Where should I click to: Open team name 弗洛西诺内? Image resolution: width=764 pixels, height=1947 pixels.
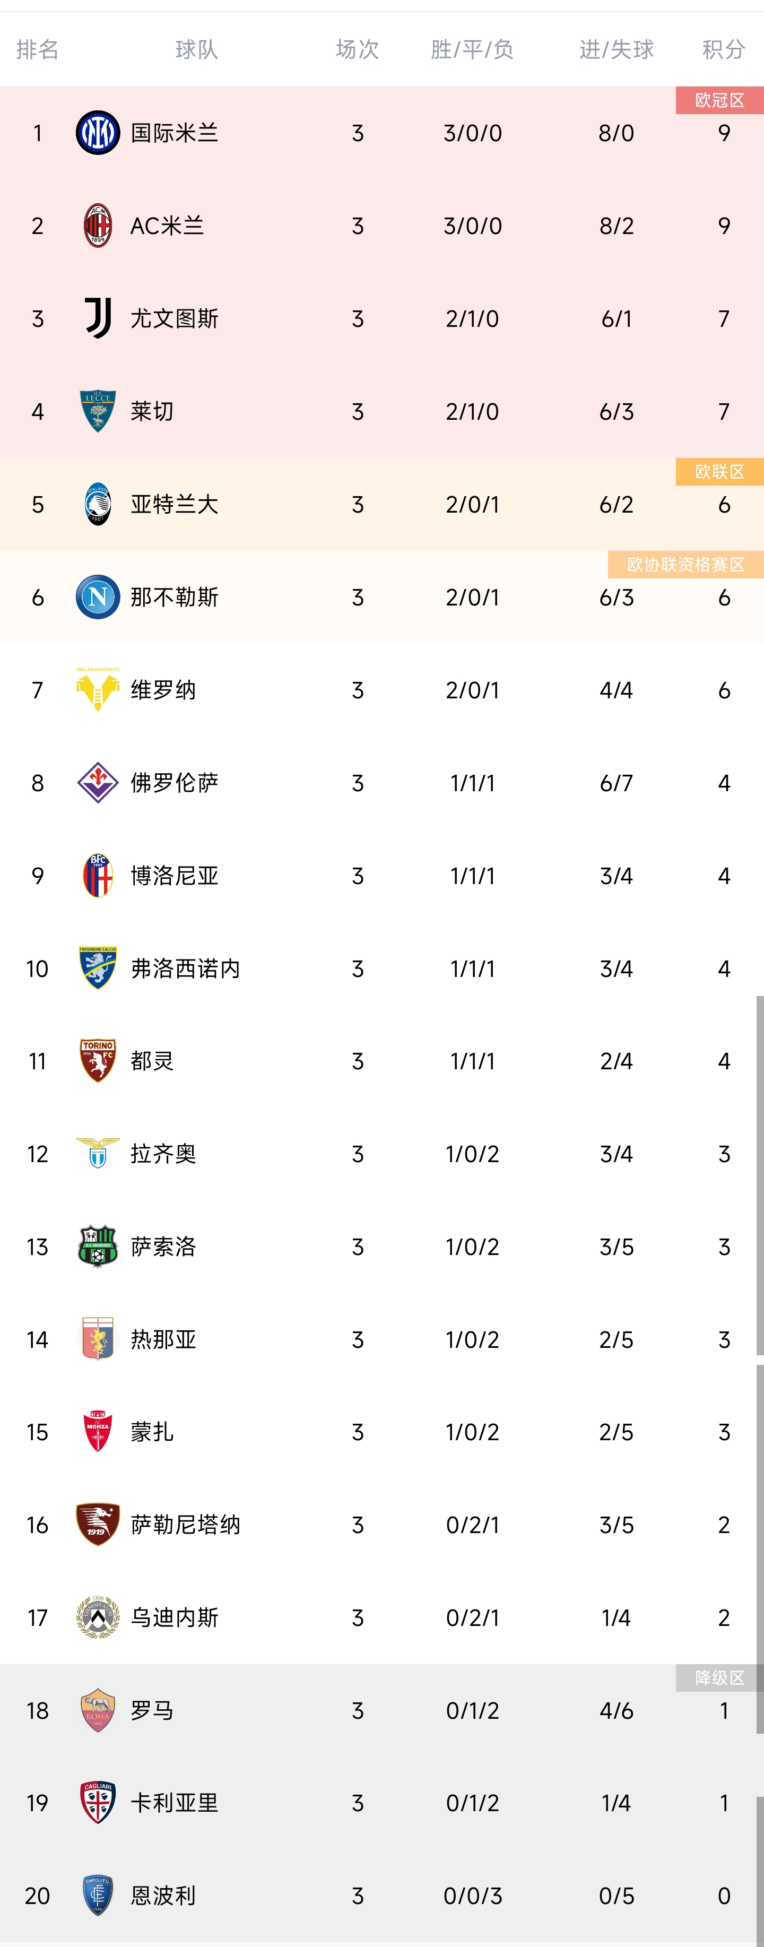click(185, 968)
